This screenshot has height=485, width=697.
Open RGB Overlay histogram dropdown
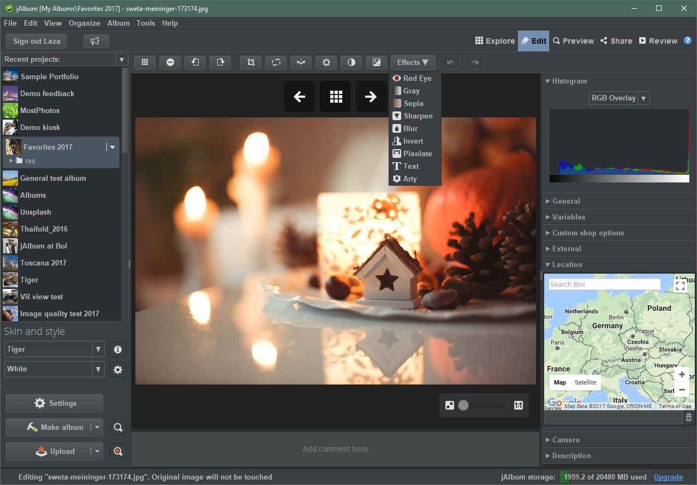coord(644,98)
